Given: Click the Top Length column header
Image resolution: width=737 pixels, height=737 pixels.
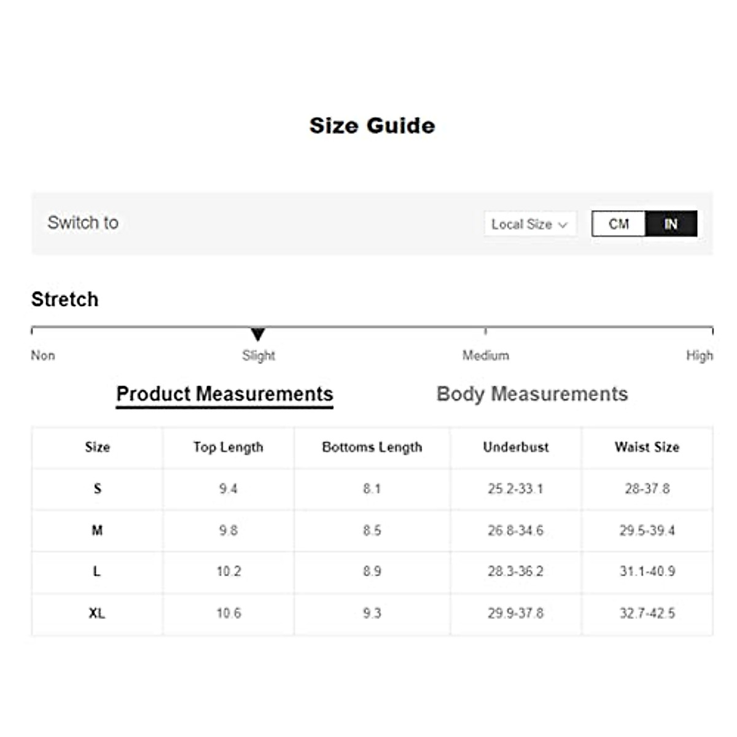Looking at the screenshot, I should pyautogui.click(x=228, y=447).
